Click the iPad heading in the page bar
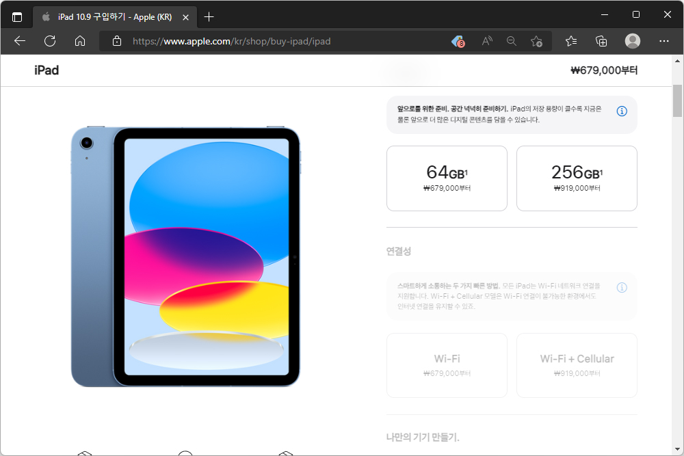This screenshot has height=456, width=684. click(47, 70)
